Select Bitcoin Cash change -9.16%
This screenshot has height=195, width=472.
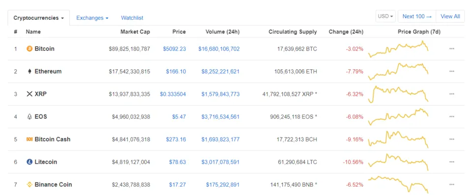[354, 139]
